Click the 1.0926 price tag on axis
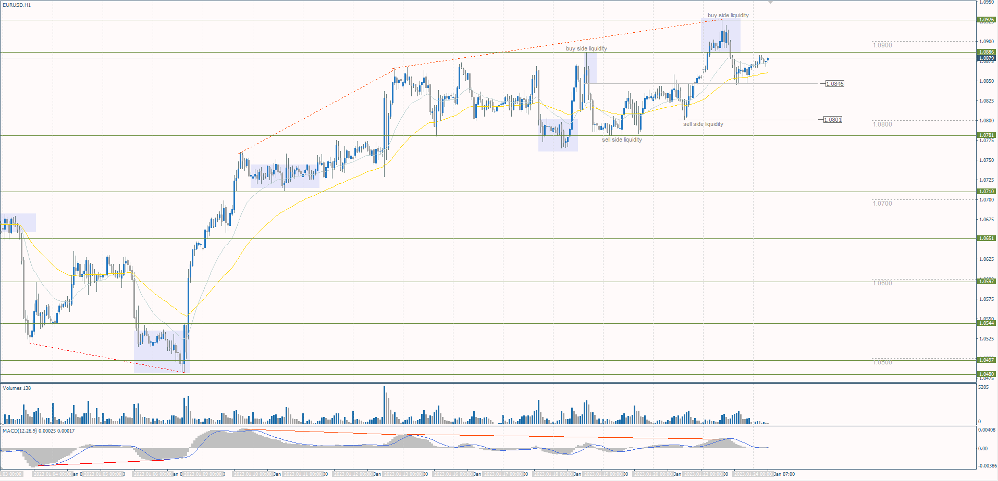Viewport: 998px width, 481px height. click(987, 20)
